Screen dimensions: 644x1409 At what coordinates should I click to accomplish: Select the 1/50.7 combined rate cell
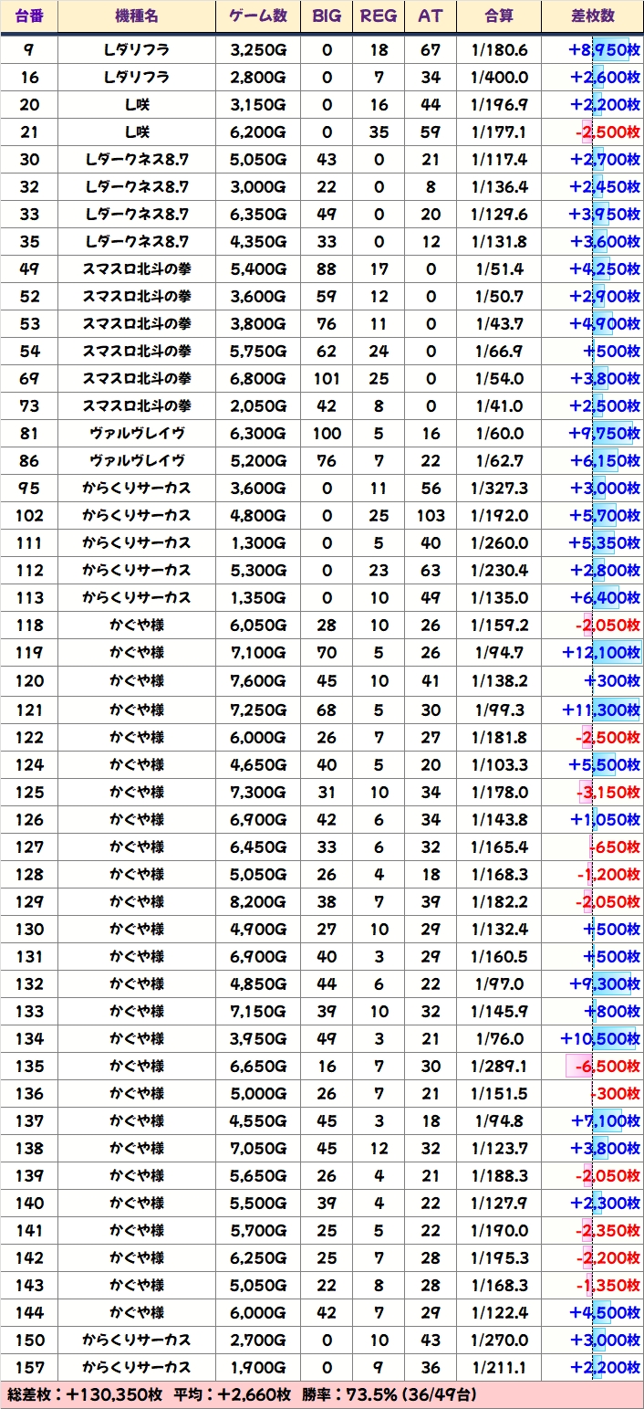(x=499, y=296)
